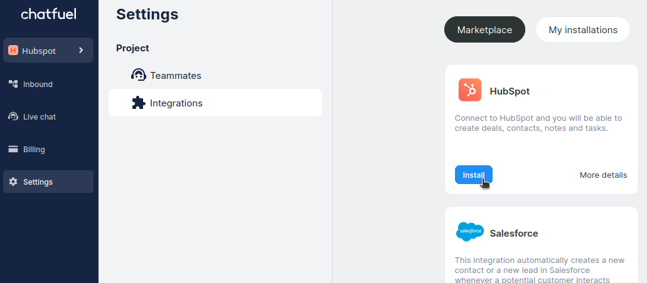Expand the Hubspot project chevron
Screen dimensions: 647x283
81,50
